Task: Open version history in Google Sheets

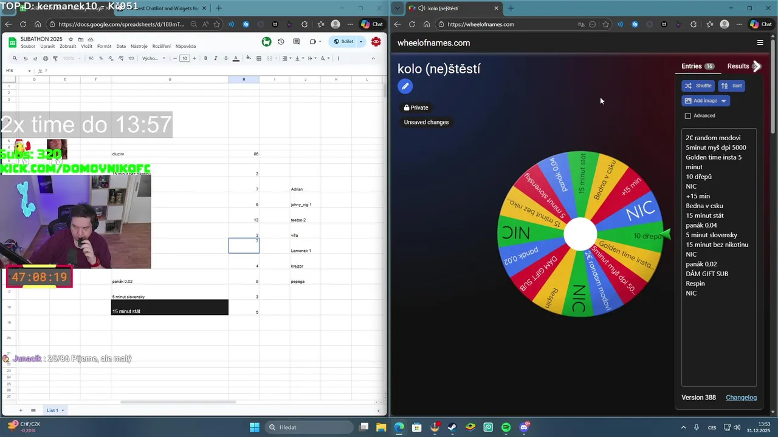Action: pos(281,42)
